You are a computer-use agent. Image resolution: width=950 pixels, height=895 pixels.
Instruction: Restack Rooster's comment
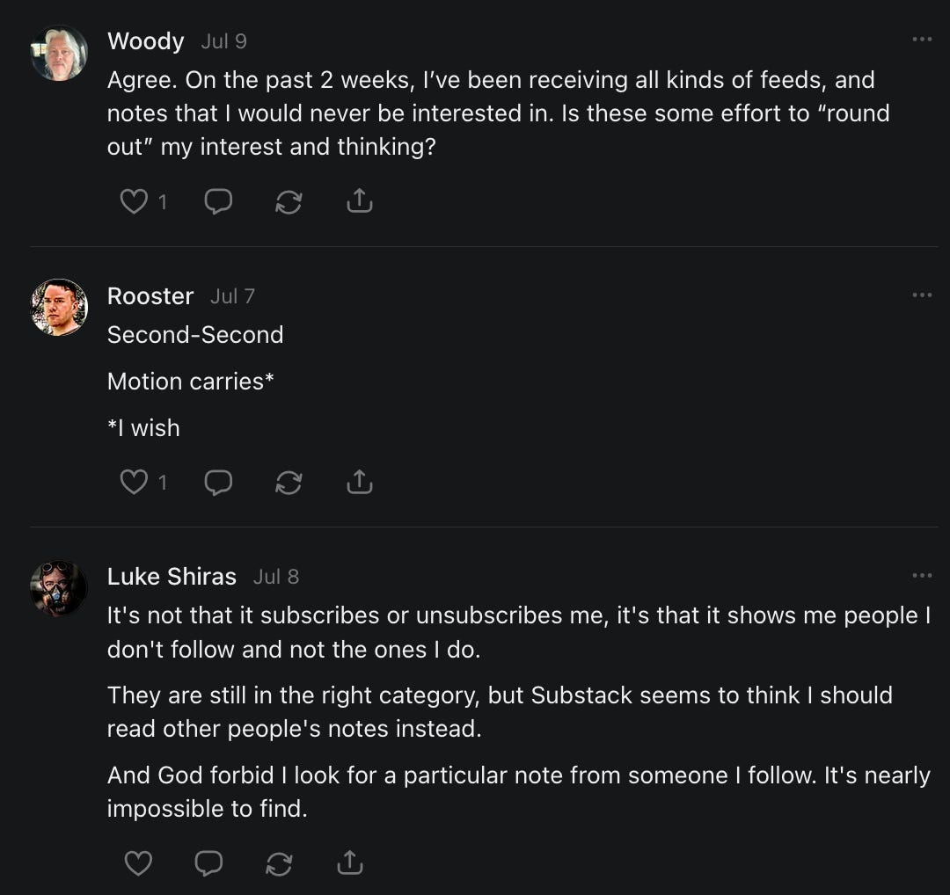(x=289, y=482)
